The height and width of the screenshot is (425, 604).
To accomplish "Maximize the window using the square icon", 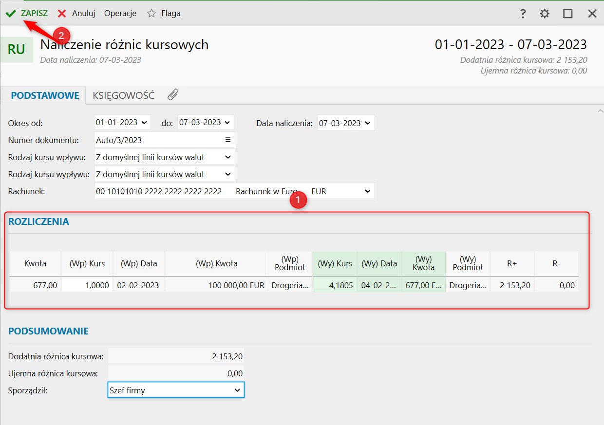I will pyautogui.click(x=568, y=14).
